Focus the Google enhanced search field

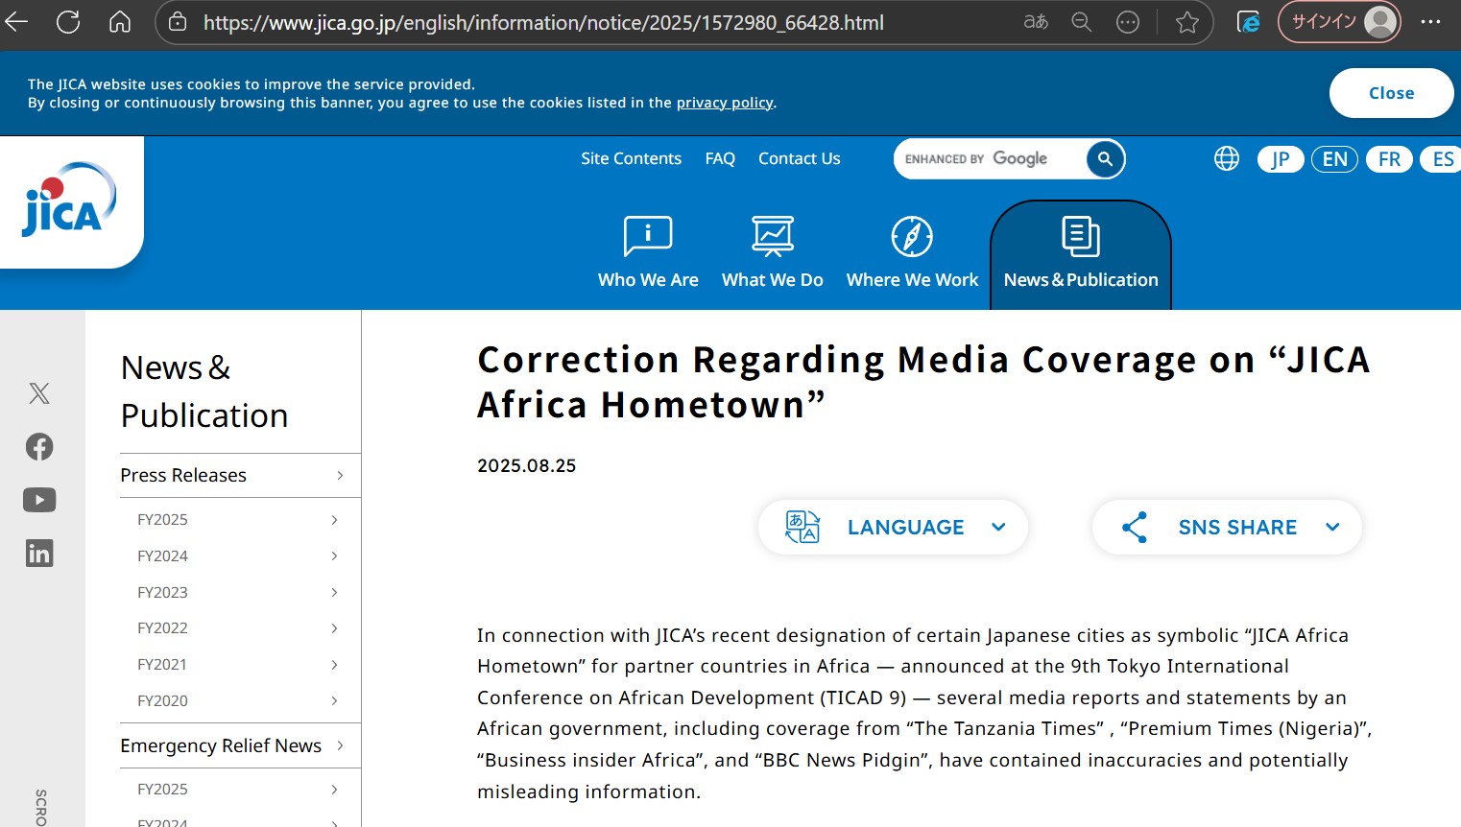991,159
